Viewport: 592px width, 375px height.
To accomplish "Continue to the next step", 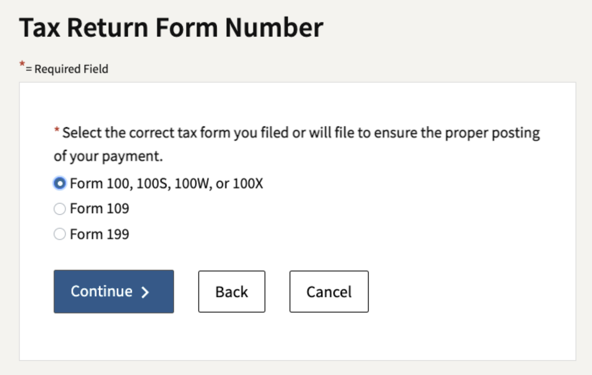I will pos(114,292).
